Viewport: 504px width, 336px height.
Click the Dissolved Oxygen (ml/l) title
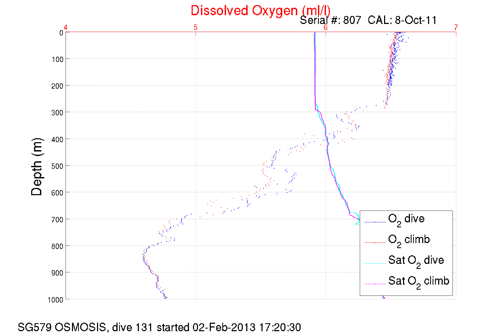point(260,11)
